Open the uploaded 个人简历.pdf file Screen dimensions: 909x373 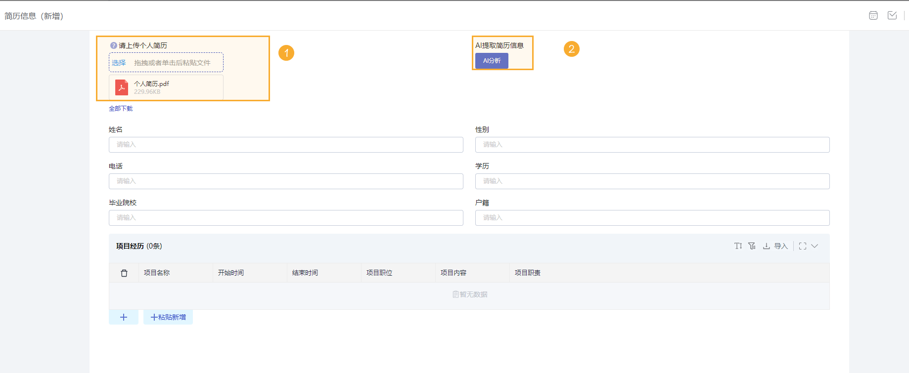click(166, 87)
